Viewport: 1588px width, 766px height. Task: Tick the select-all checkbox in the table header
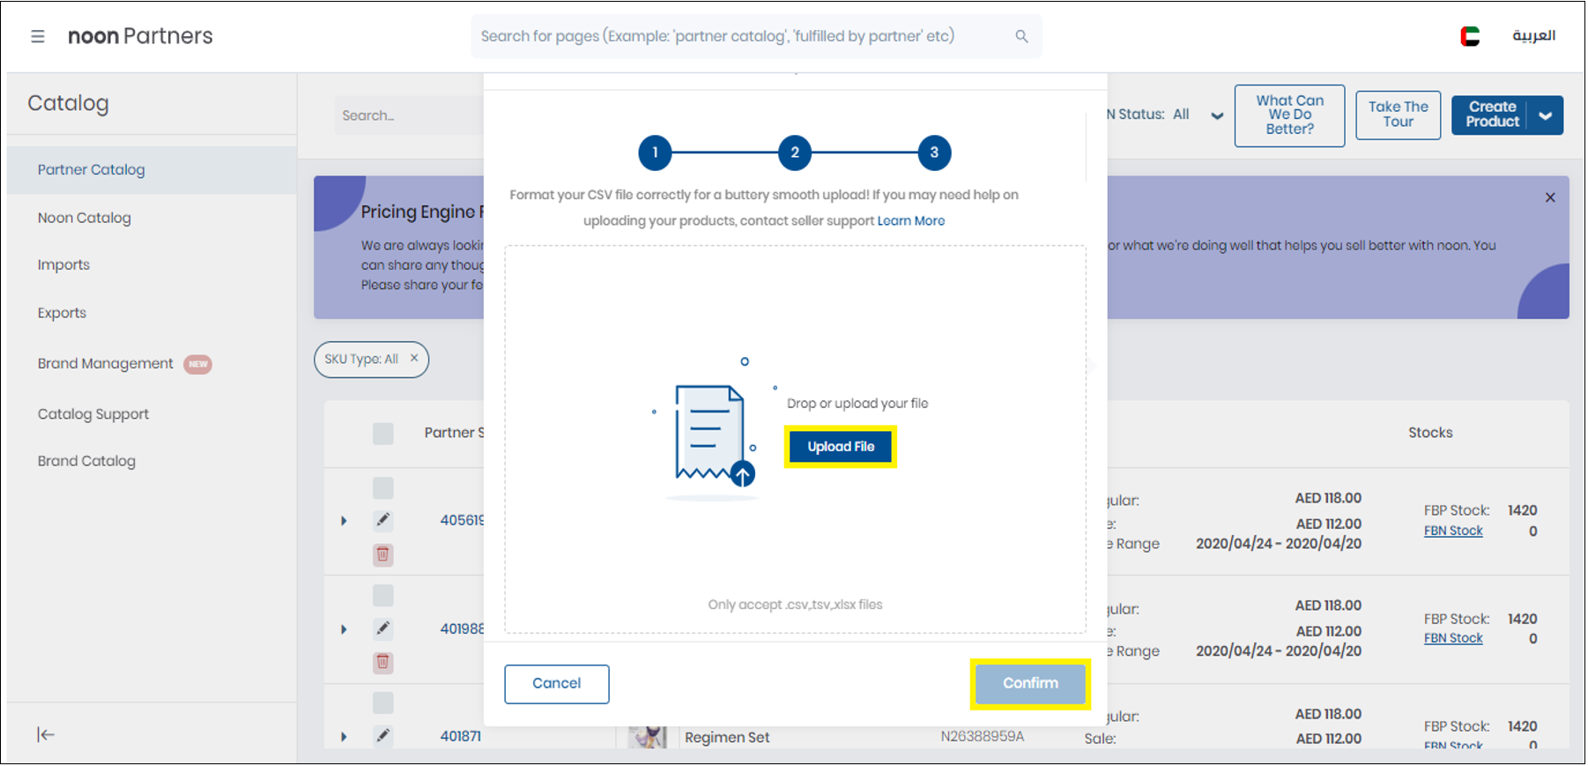tap(382, 433)
